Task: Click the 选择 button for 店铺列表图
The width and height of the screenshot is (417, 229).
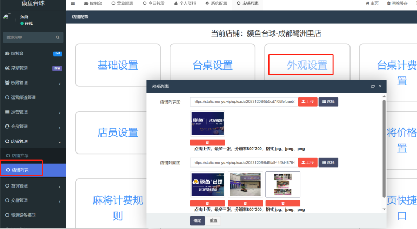Action: point(328,102)
